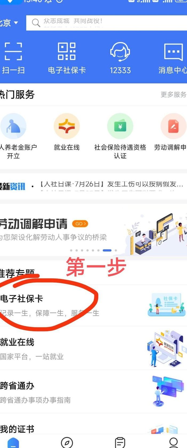The image size is (187, 448).
Task: Select 社会保险待遇资格认证 wallet icon
Action: click(120, 126)
